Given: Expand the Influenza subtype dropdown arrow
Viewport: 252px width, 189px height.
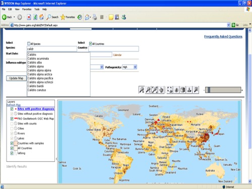Looking at the screenshot, I should coord(102,67).
